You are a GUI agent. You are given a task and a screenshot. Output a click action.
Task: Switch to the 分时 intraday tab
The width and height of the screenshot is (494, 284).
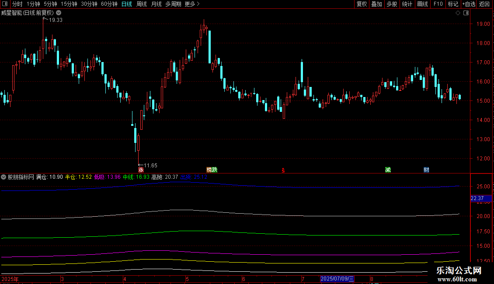17,4
